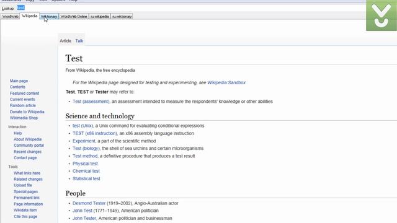Open the Talk page tab
This screenshot has height=223, width=397.
79,41
